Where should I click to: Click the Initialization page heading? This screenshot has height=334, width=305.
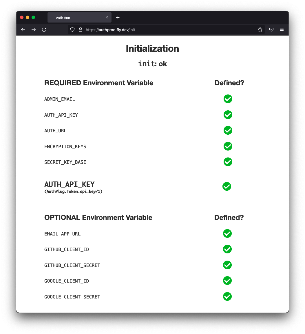[152, 49]
